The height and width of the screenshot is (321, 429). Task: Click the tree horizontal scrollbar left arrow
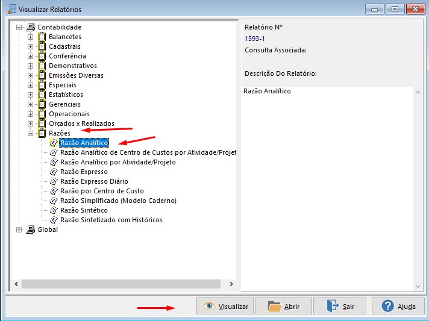(x=16, y=284)
